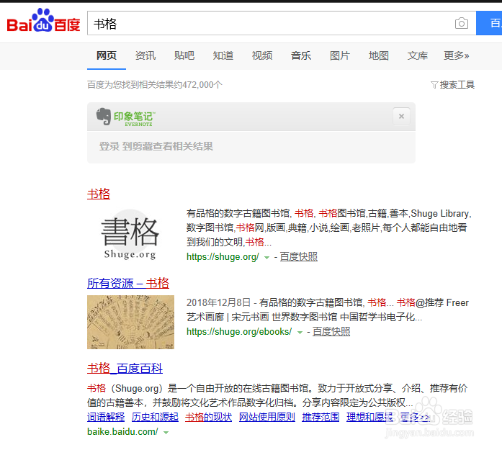
Task: Click the result count text 472,000个
Action: click(x=202, y=85)
